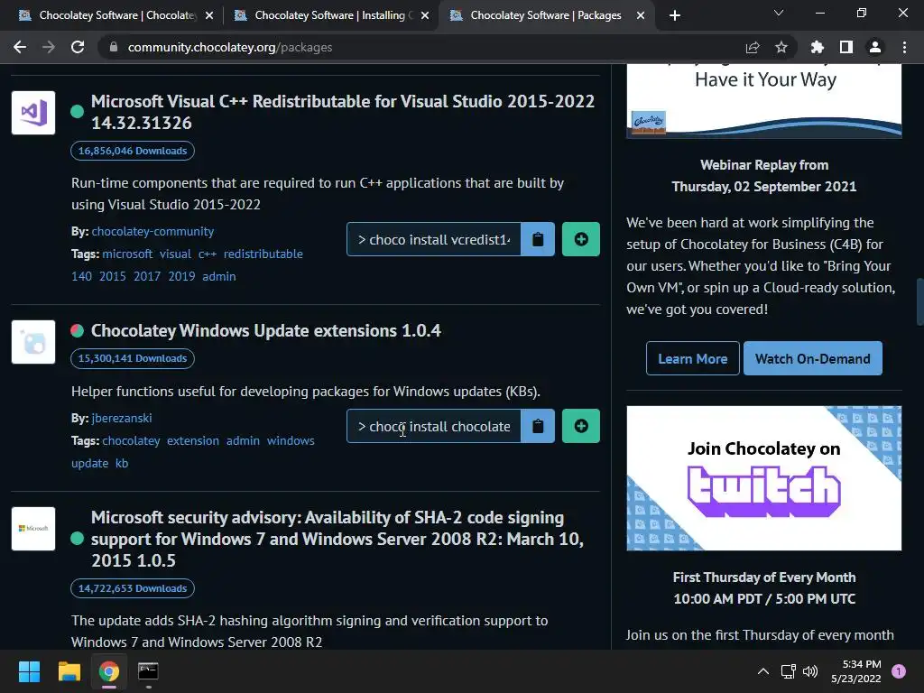Go back in browser history
Screen dimensions: 924x693
(20, 47)
